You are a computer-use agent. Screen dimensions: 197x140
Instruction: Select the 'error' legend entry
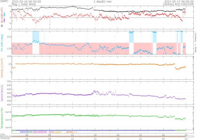tap(51, 132)
